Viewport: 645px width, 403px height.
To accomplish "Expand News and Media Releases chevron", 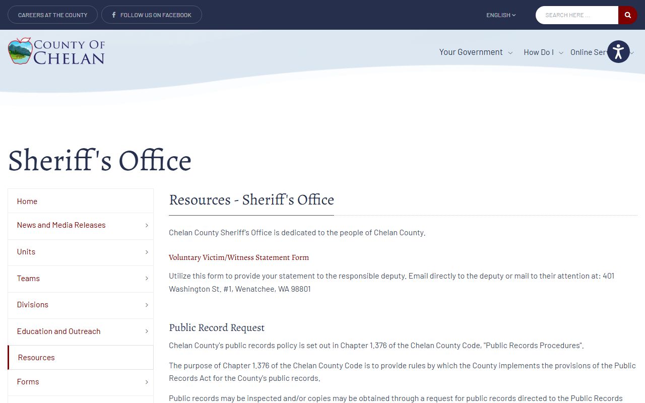I will (147, 225).
